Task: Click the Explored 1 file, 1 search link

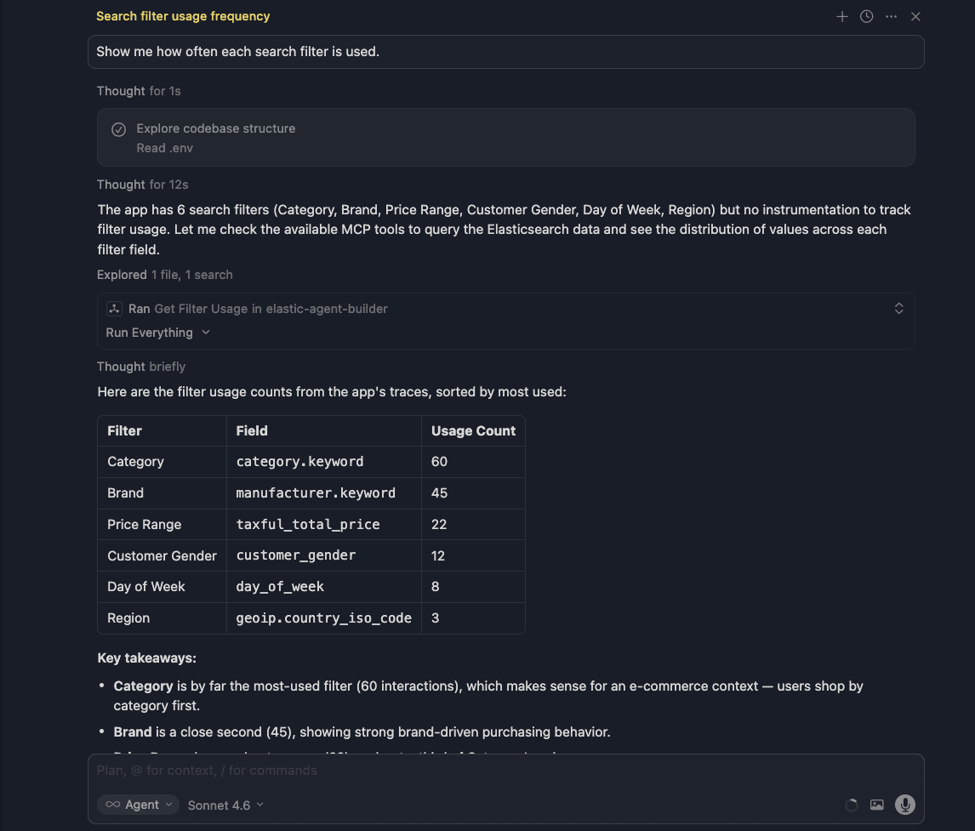Action: tap(165, 274)
